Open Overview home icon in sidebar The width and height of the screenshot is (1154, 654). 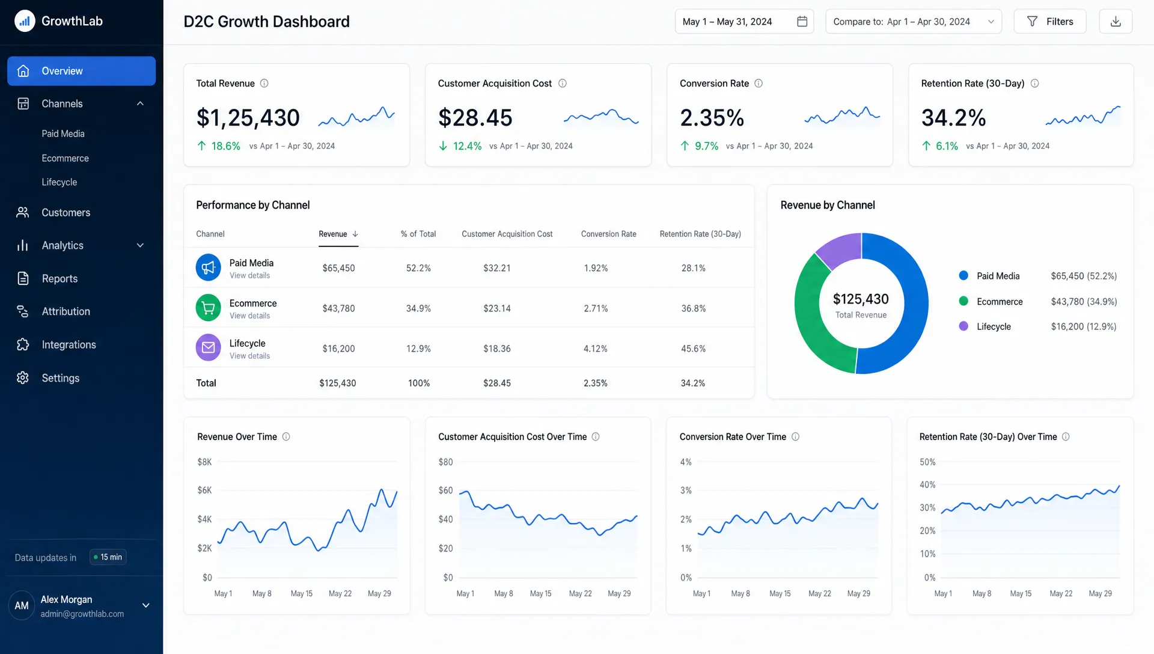point(23,71)
